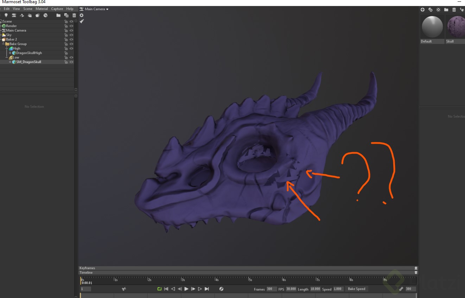Open the material folder icon
465x298 pixels.
coord(446,9)
